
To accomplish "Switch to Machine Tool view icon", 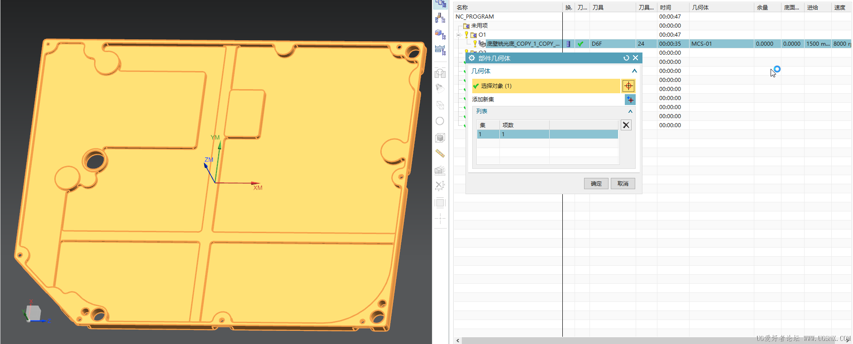I will [440, 18].
